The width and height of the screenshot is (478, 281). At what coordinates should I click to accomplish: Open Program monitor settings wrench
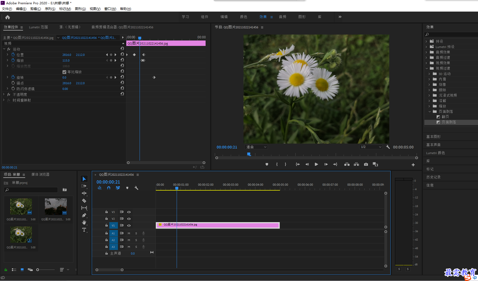(x=388, y=147)
